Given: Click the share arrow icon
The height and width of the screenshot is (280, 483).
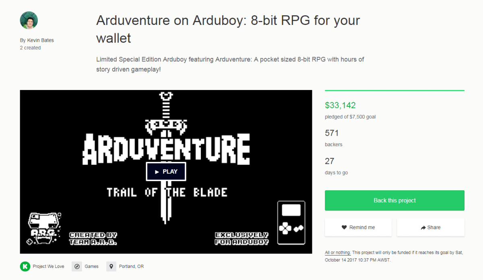Looking at the screenshot, I should tap(423, 228).
